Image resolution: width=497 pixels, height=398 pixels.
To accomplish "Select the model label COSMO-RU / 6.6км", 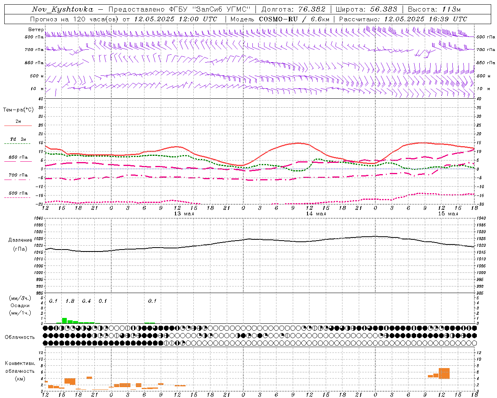I will pyautogui.click(x=294, y=19).
